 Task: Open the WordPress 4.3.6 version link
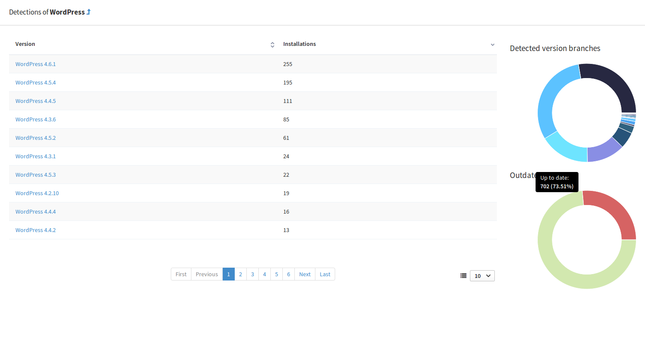coord(36,120)
